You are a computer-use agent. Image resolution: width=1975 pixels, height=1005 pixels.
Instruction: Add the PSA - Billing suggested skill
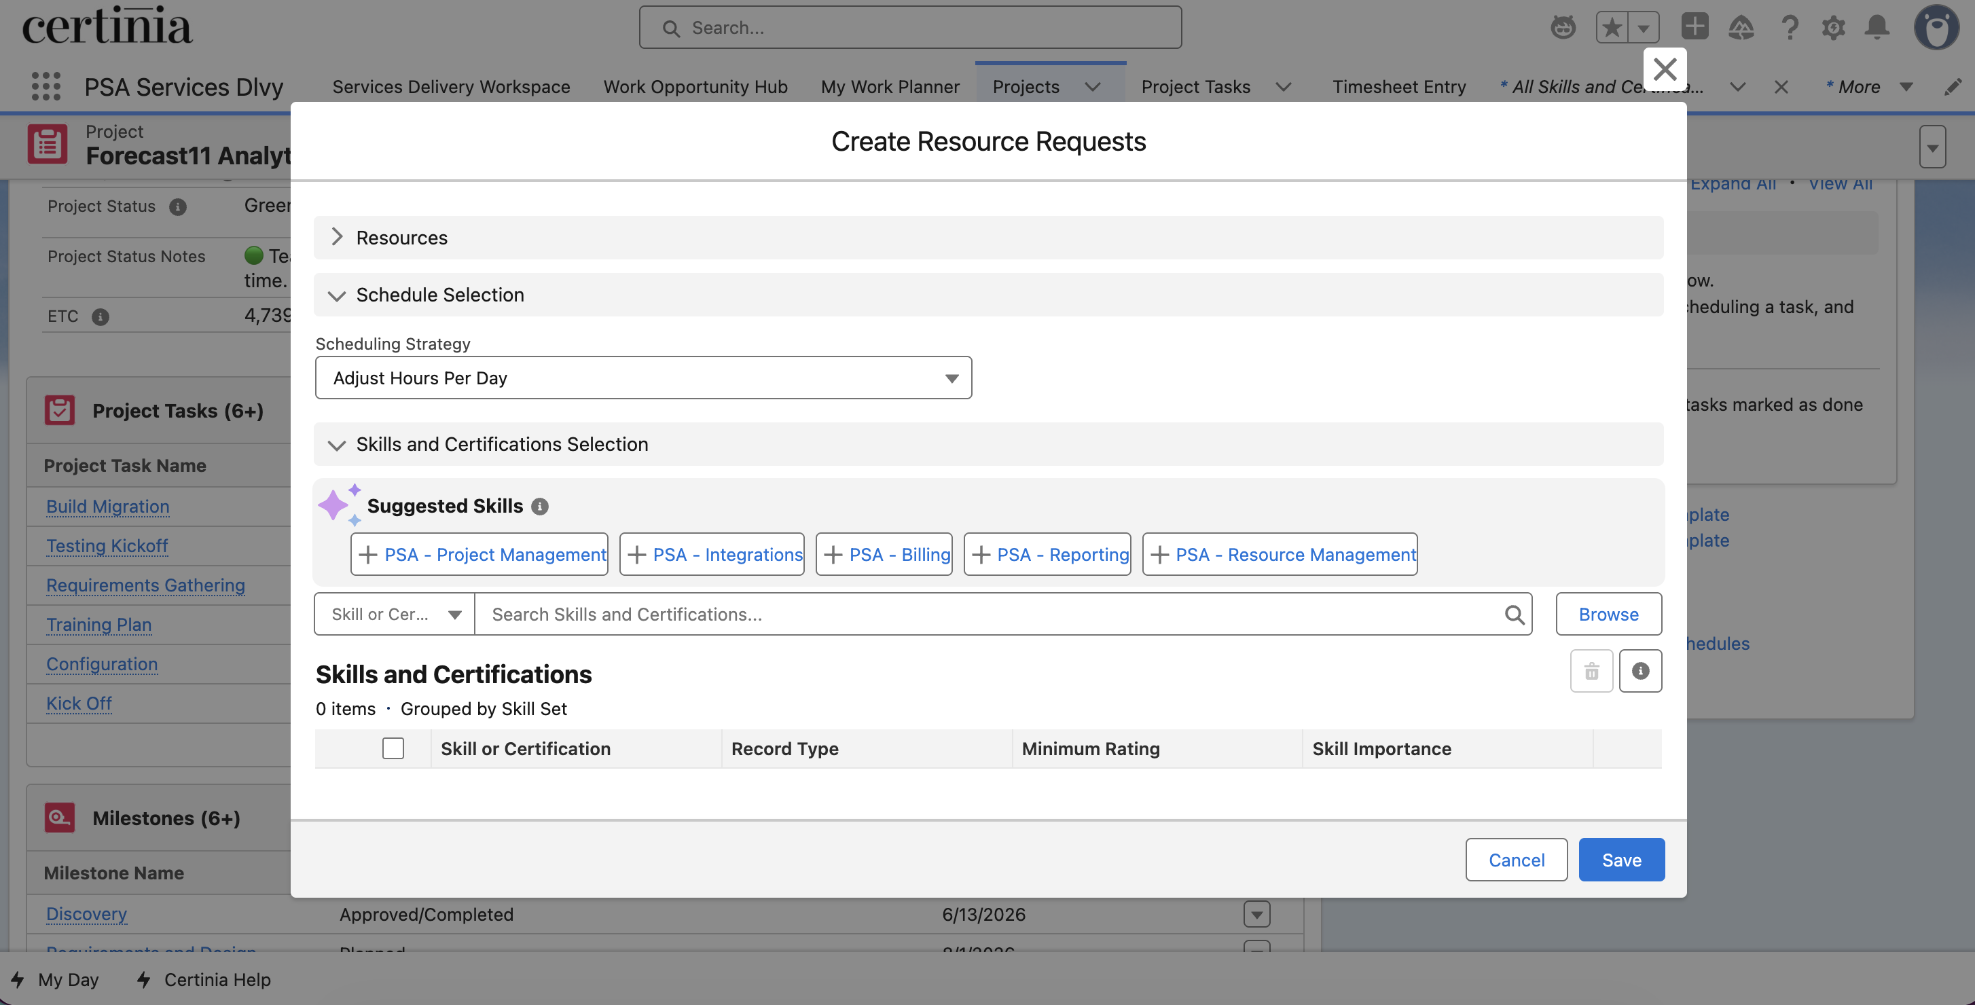(x=884, y=555)
